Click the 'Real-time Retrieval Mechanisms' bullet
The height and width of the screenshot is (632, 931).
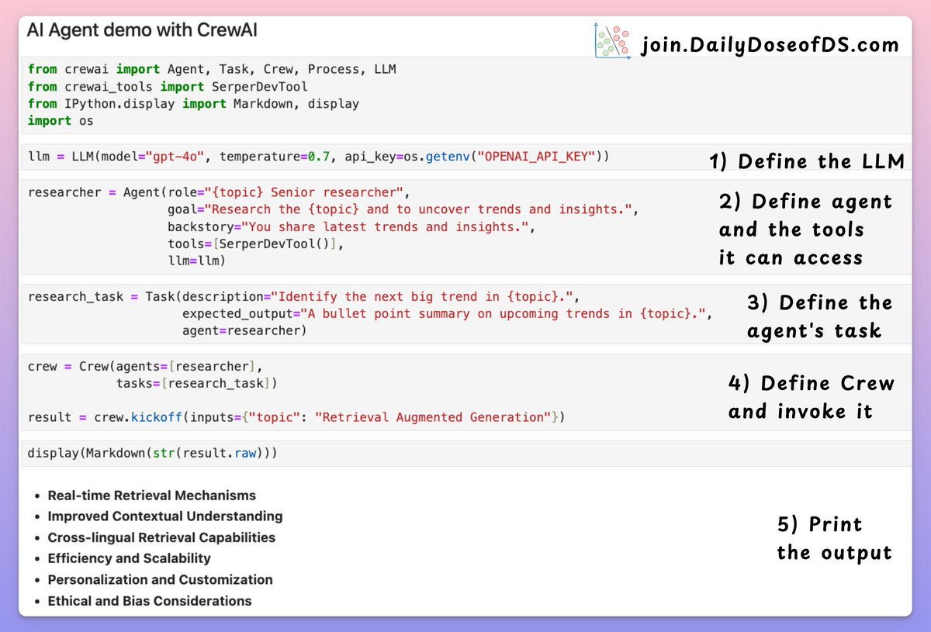pos(151,496)
